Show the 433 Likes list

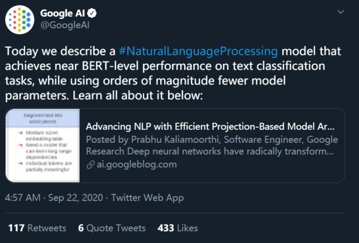pos(178,228)
